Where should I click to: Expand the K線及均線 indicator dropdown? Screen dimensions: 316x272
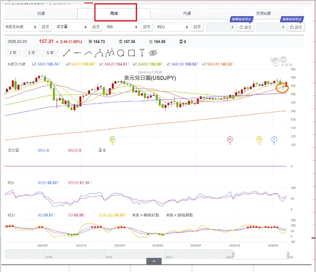21,27
